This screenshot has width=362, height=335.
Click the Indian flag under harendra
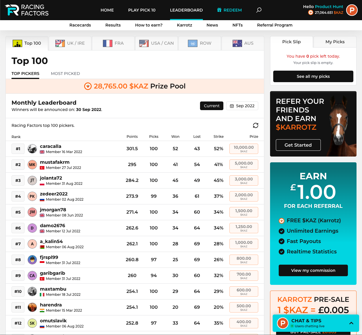click(x=42, y=310)
